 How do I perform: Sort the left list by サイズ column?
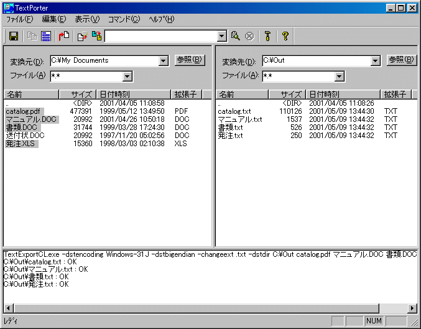[77, 95]
